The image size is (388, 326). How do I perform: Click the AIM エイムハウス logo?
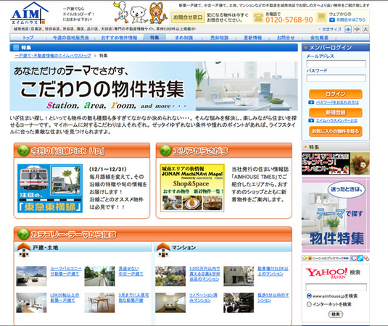[x=29, y=13]
